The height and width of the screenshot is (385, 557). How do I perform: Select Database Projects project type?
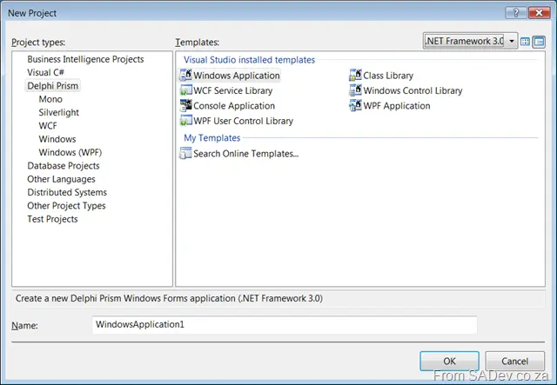point(64,166)
